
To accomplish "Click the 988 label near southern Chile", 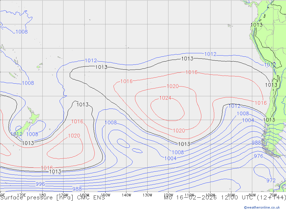I will [x=256, y=143].
